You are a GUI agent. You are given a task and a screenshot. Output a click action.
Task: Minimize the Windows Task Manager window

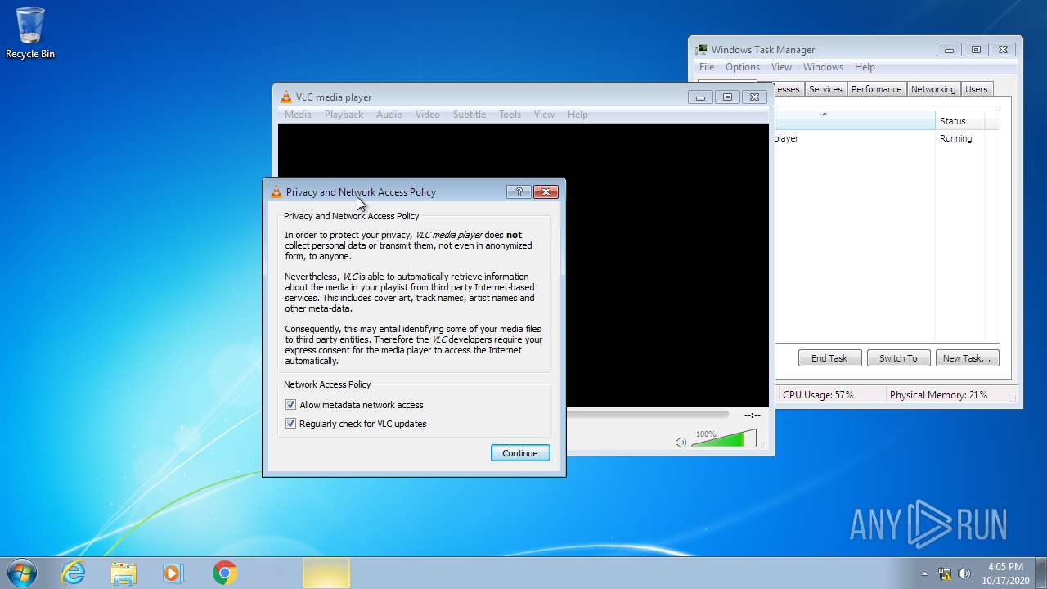949,49
